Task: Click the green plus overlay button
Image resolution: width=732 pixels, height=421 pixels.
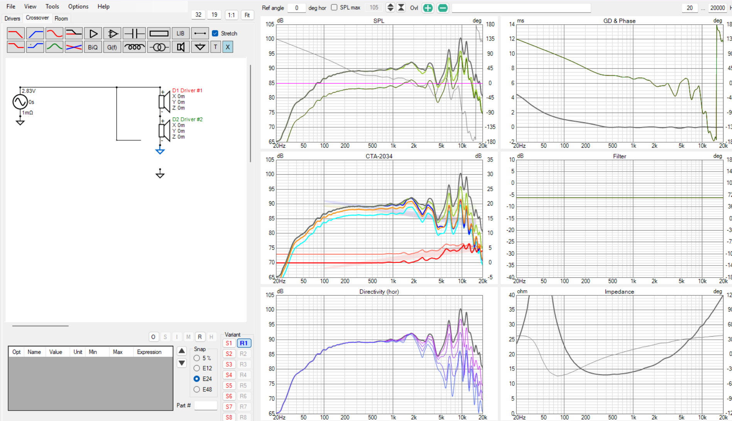Action: tap(428, 8)
